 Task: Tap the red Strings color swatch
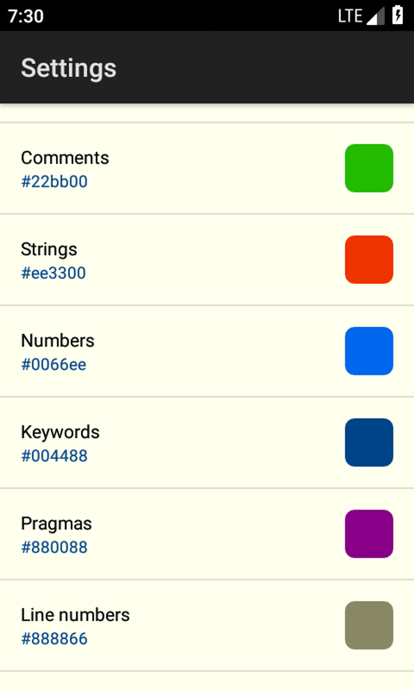369,259
